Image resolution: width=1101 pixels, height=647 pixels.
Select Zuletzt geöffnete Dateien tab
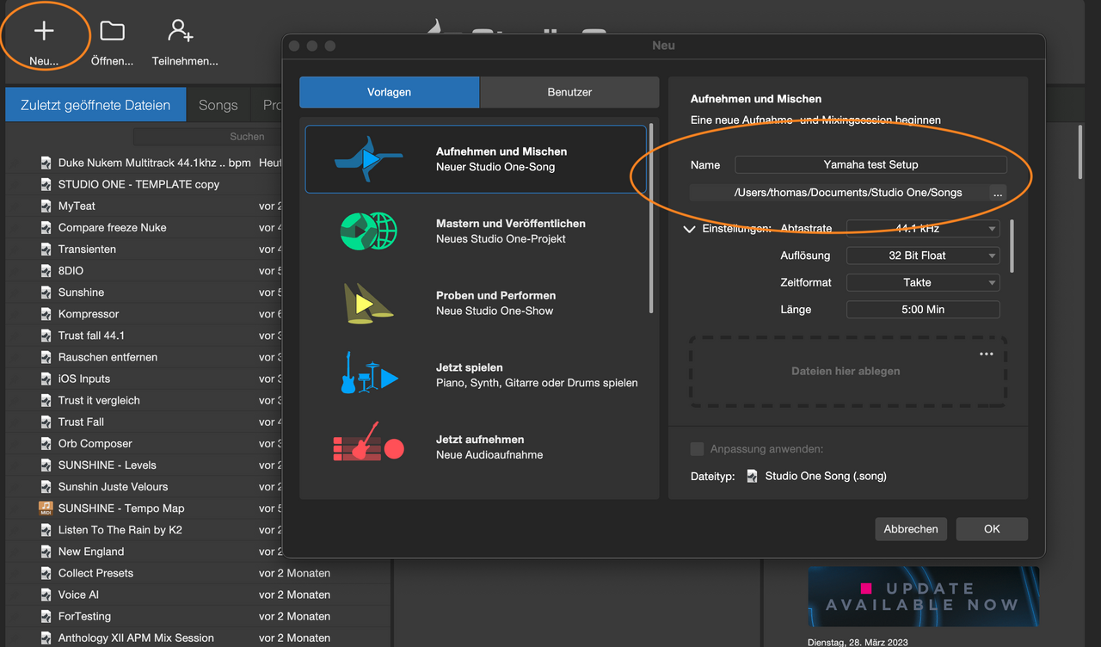coord(95,105)
